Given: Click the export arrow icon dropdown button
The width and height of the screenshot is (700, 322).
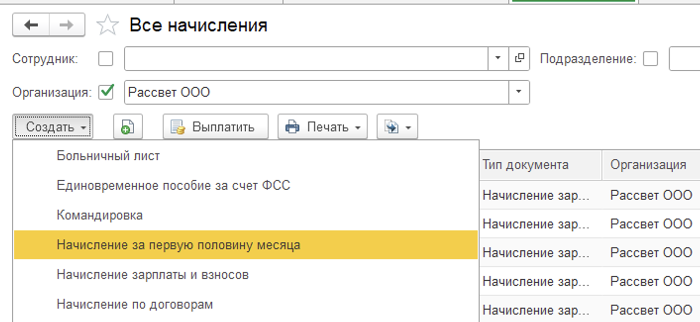Looking at the screenshot, I should pyautogui.click(x=397, y=127).
